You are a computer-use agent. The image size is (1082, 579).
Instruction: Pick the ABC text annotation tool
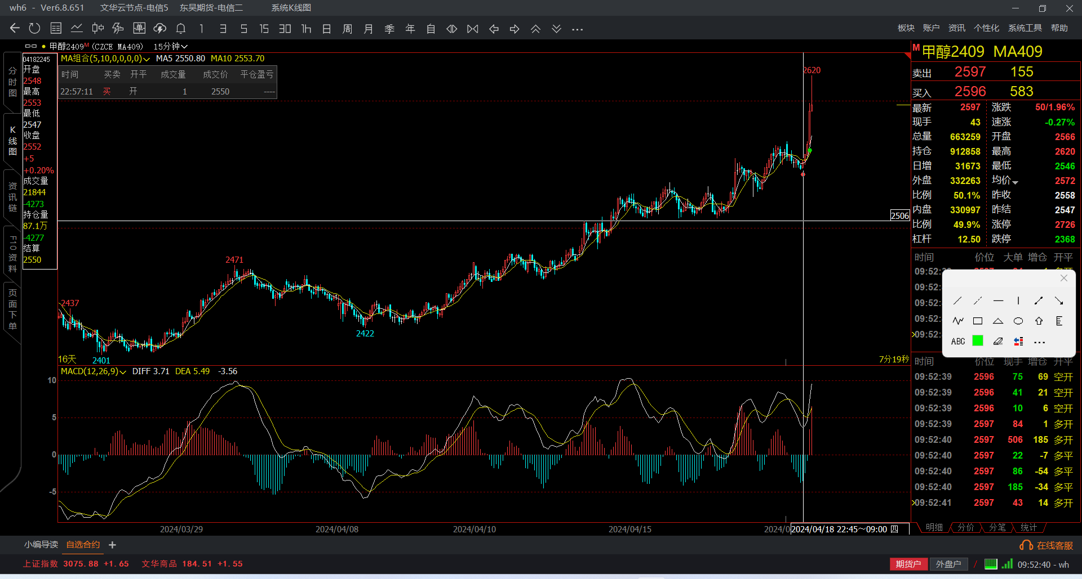pyautogui.click(x=957, y=342)
